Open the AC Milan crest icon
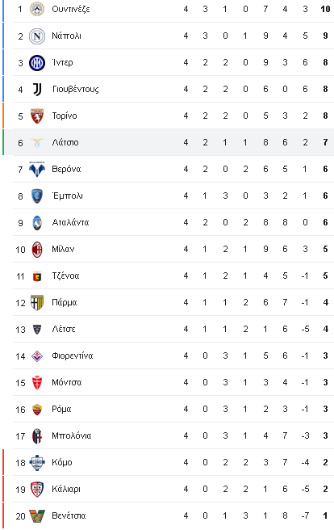The image size is (334, 530). click(37, 250)
